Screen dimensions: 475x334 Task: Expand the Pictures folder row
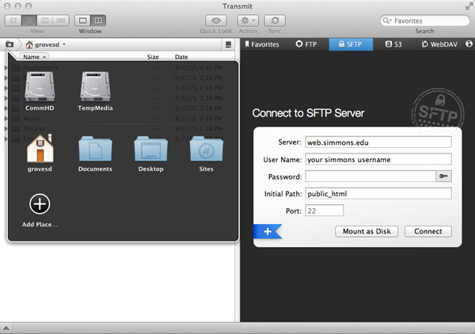(6, 128)
